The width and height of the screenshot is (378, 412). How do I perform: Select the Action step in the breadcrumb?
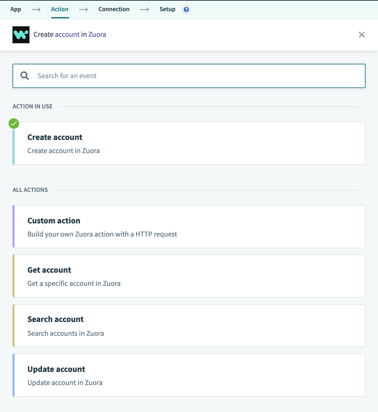coord(59,9)
